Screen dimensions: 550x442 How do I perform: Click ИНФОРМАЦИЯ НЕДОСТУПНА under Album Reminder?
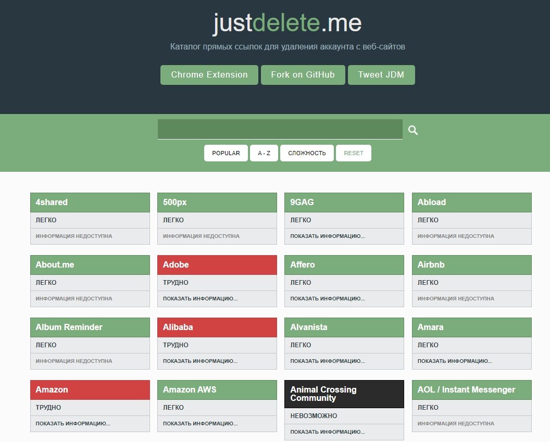point(73,361)
